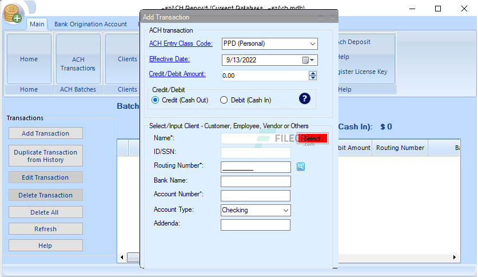
Task: Open the Credit/Debit Amount link
Action: (177, 74)
